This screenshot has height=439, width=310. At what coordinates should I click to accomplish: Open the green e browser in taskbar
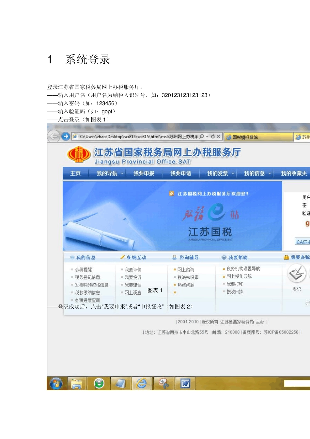tap(99, 383)
